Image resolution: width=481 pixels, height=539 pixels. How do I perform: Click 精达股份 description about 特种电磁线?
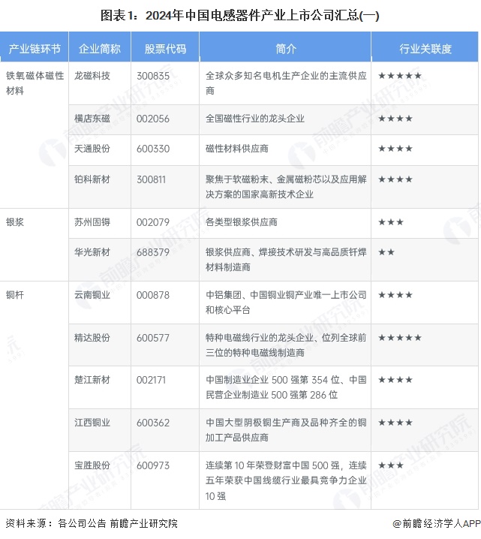(x=286, y=345)
